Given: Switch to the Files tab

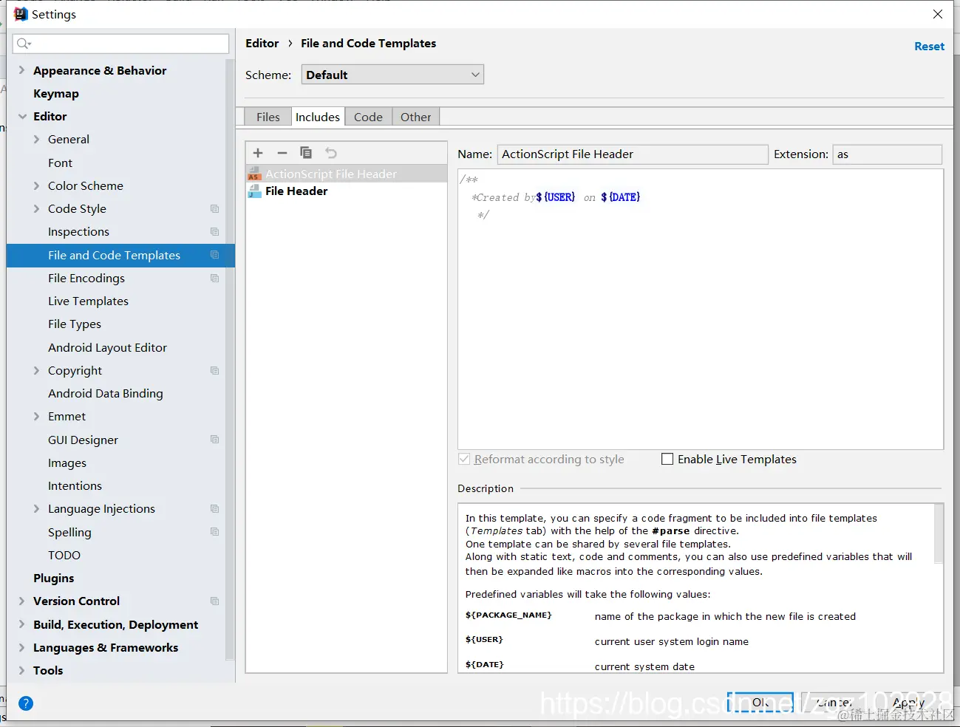Looking at the screenshot, I should point(268,117).
